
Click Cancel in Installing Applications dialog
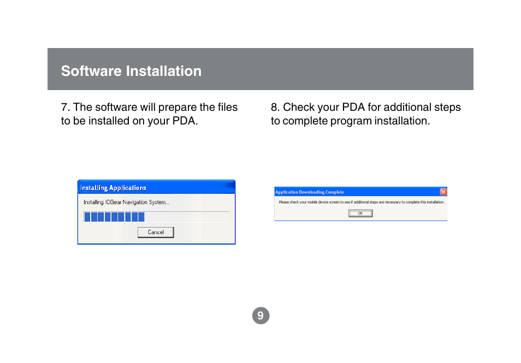[156, 232]
